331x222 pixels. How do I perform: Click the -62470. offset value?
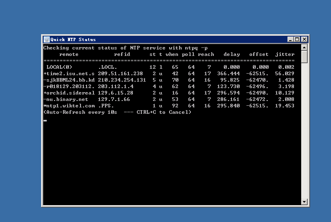[257, 80]
